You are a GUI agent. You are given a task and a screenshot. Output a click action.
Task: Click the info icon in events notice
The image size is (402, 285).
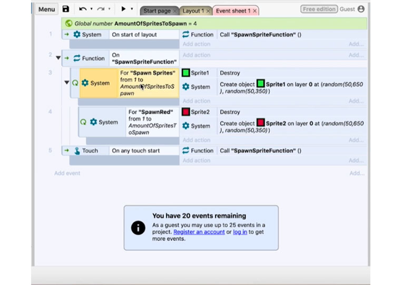pos(138,228)
